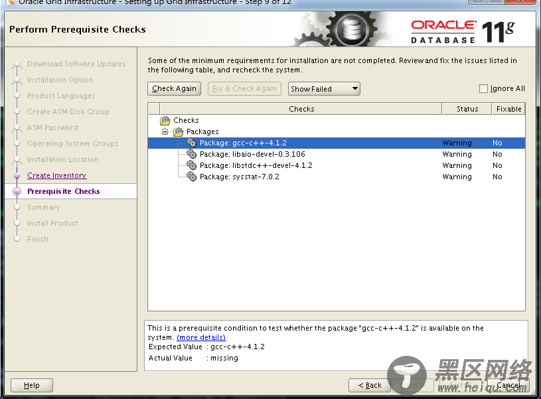
Task: Click the Installation Location step
Action: click(x=63, y=159)
